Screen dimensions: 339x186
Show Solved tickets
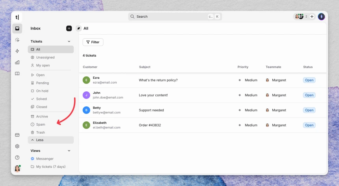coord(50,99)
